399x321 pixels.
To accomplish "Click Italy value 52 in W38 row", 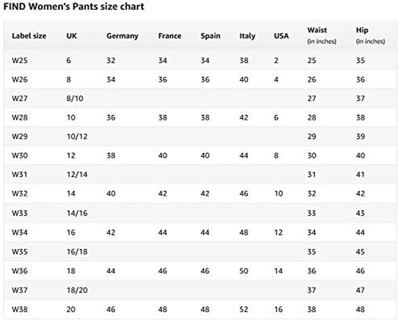I will [244, 309].
